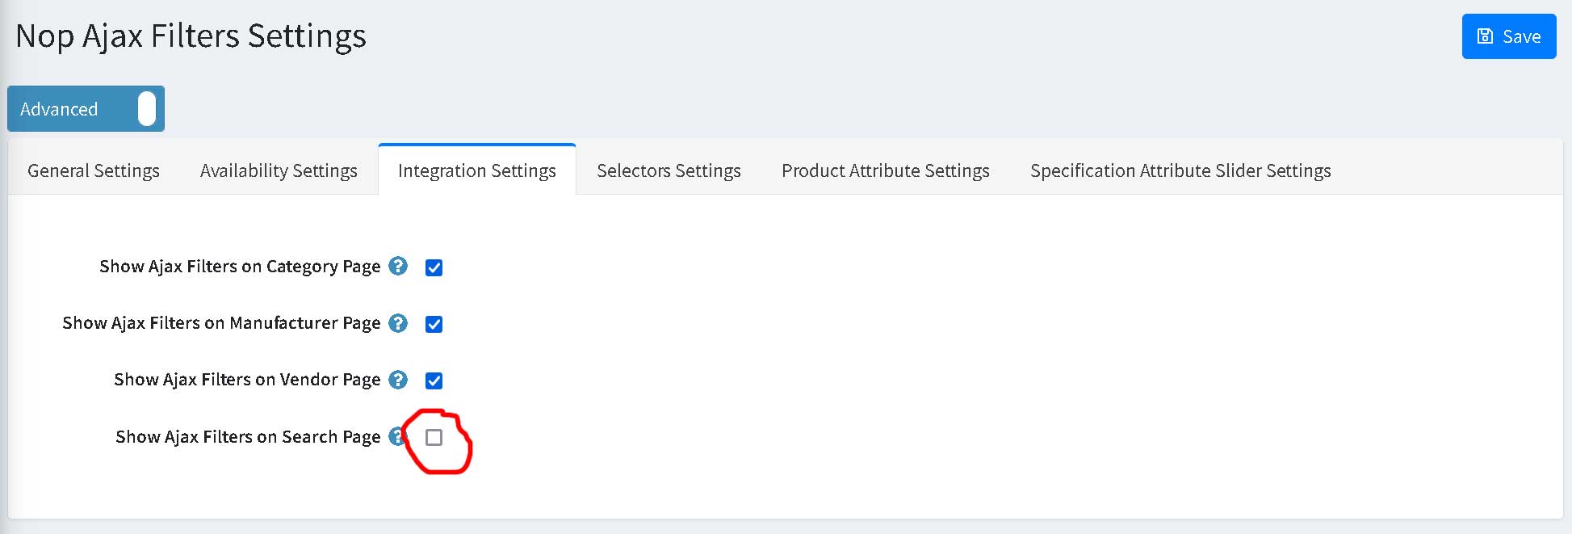Click the 'Show Ajax Filters on Category Page' label
The image size is (1572, 534).
[240, 267]
